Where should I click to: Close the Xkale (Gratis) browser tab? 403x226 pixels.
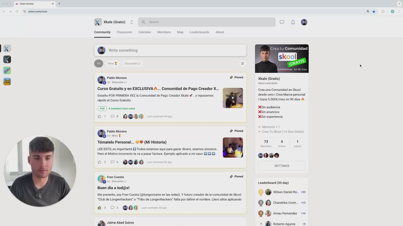53,4
